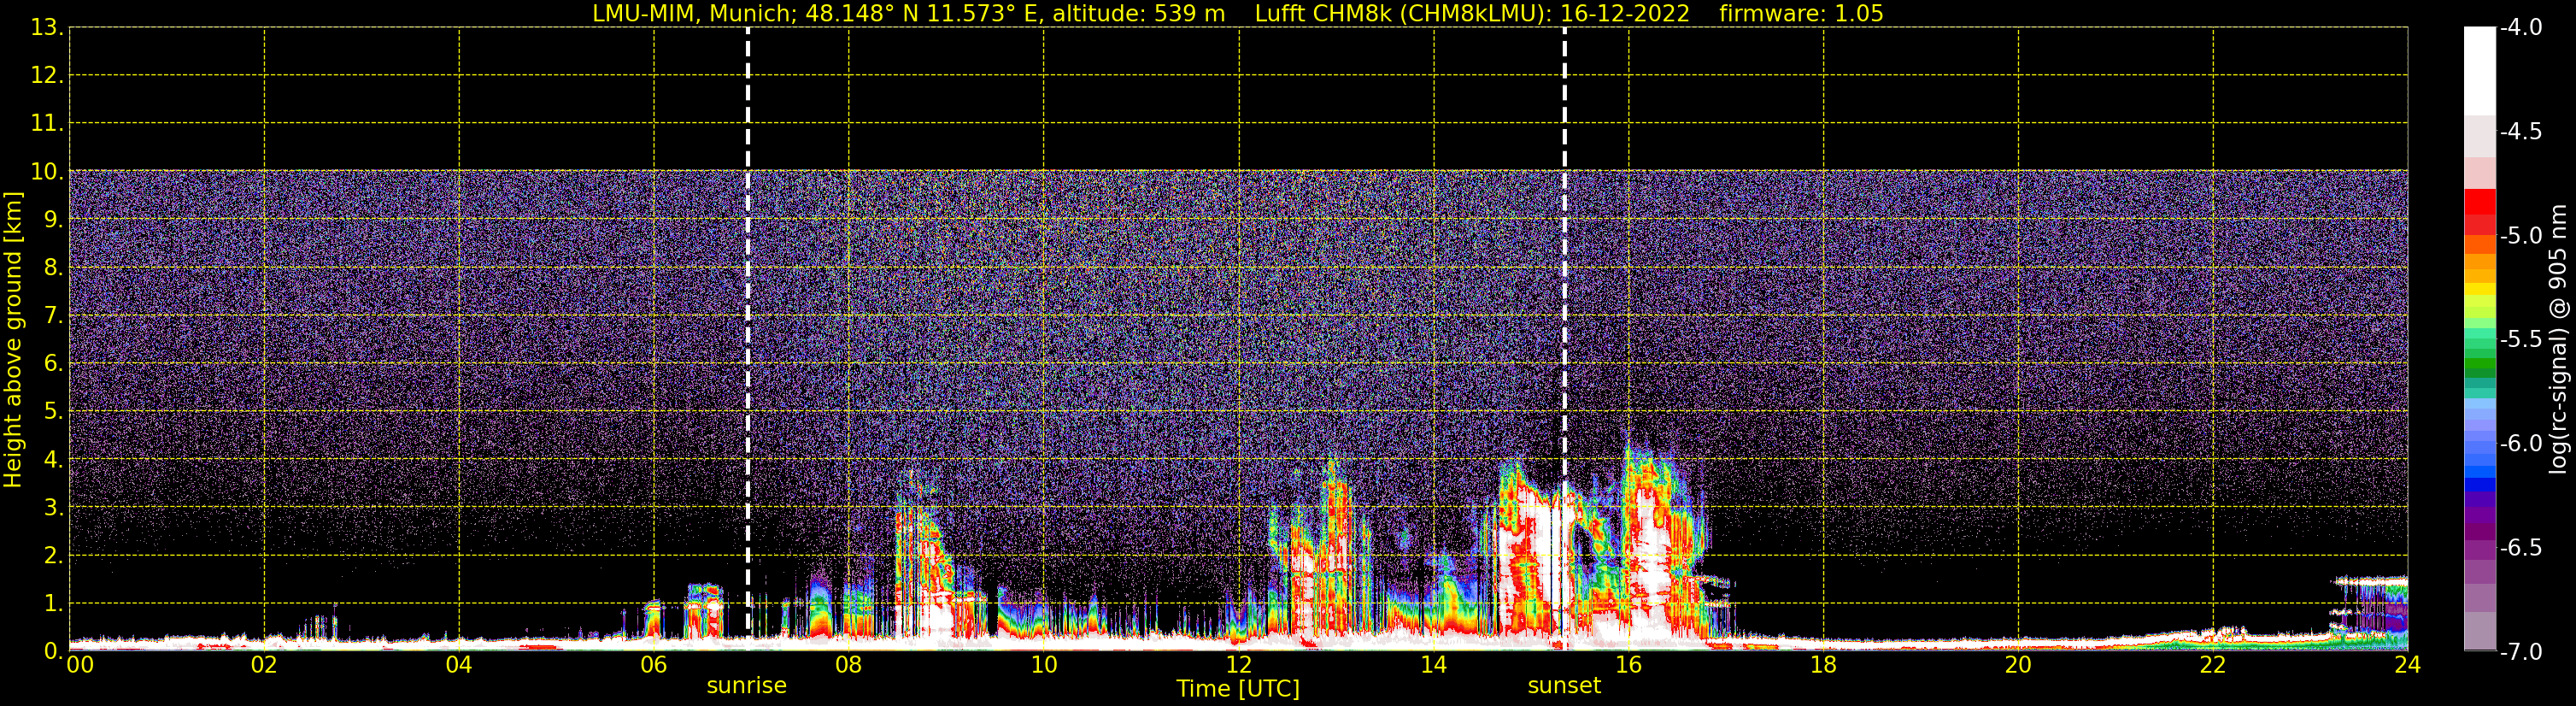Click the height axis tick label '12.'
This screenshot has width=2576, height=706.
[x=47, y=76]
